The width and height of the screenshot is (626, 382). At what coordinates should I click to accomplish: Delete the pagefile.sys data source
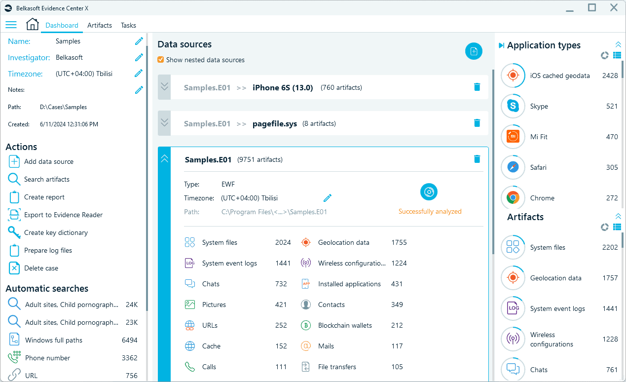pyautogui.click(x=477, y=123)
